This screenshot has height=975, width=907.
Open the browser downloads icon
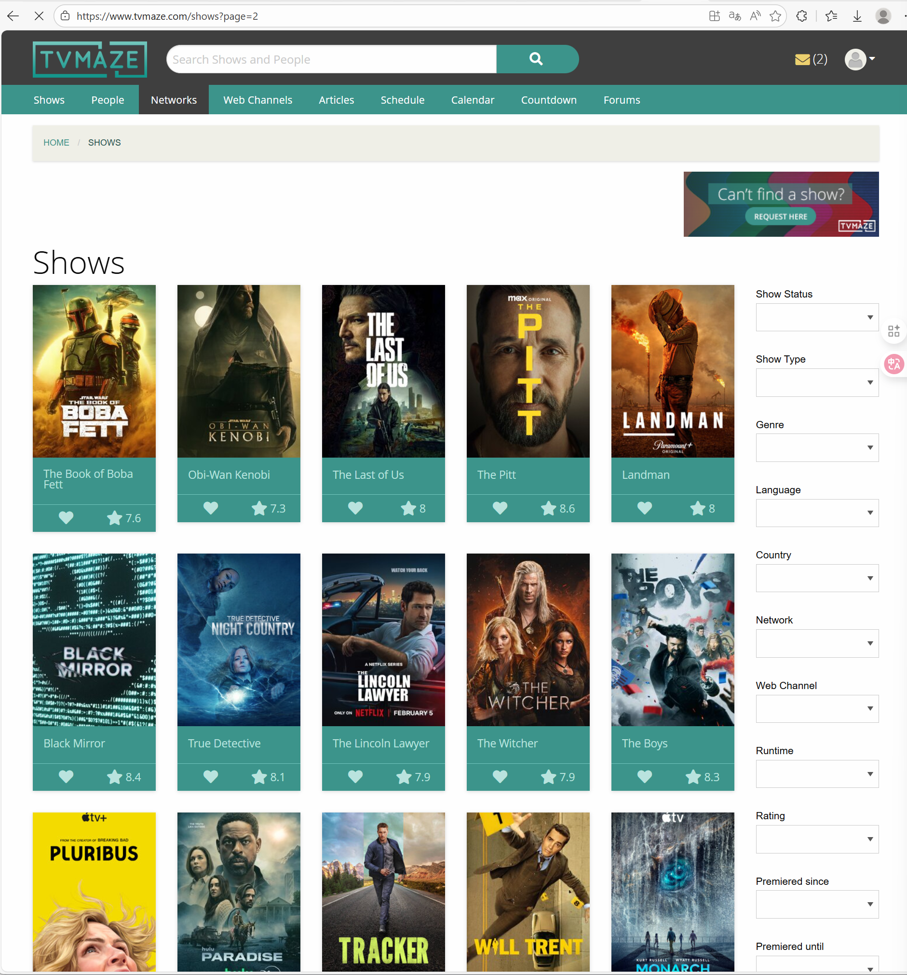tap(857, 16)
